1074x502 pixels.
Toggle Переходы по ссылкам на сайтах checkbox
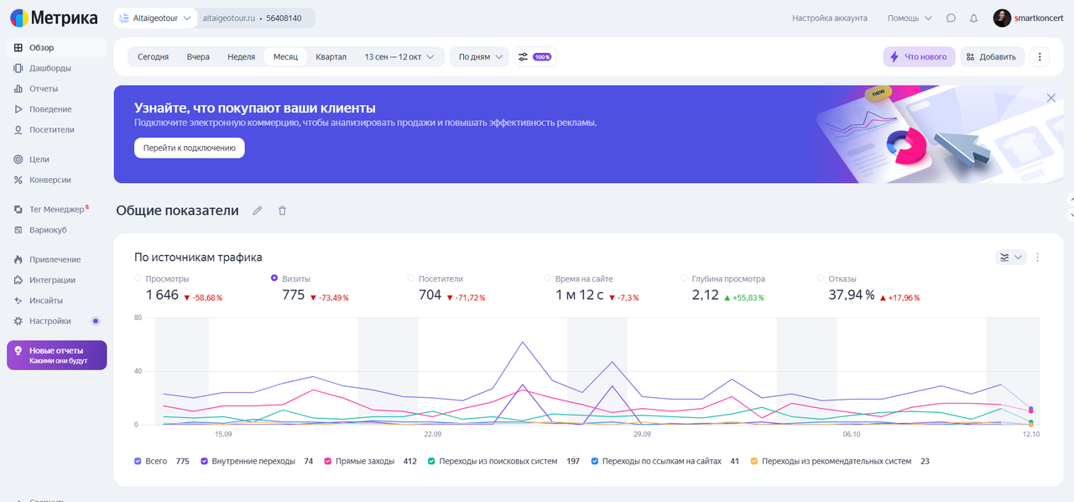[595, 461]
